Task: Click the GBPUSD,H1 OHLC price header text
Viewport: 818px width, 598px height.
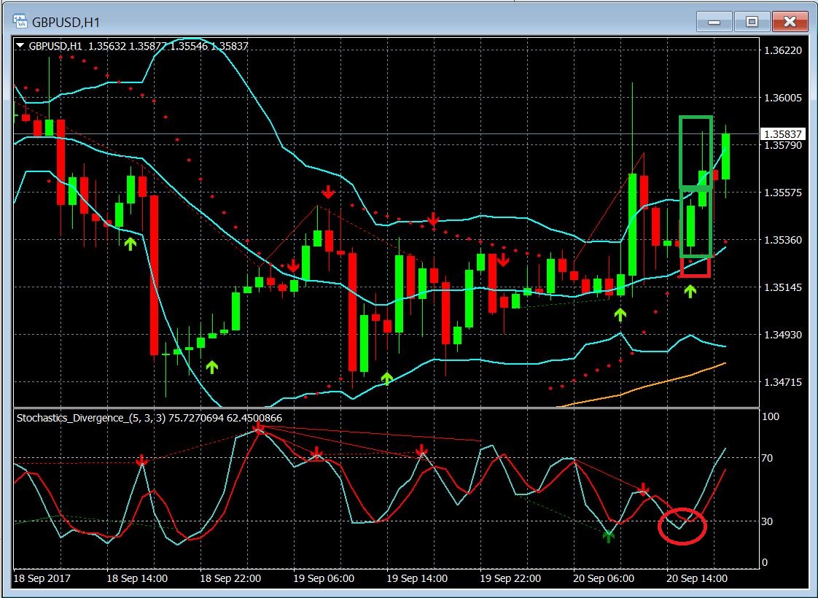Action: point(139,46)
